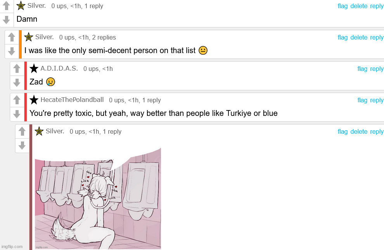This screenshot has width=384, height=250.
Task: Open the image in Silver's comment
Action: pos(98,198)
